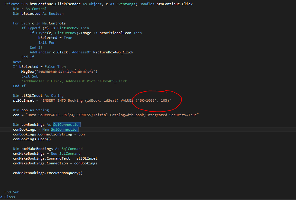
Task: Click the 'Exit For' statement
Action: [47, 43]
